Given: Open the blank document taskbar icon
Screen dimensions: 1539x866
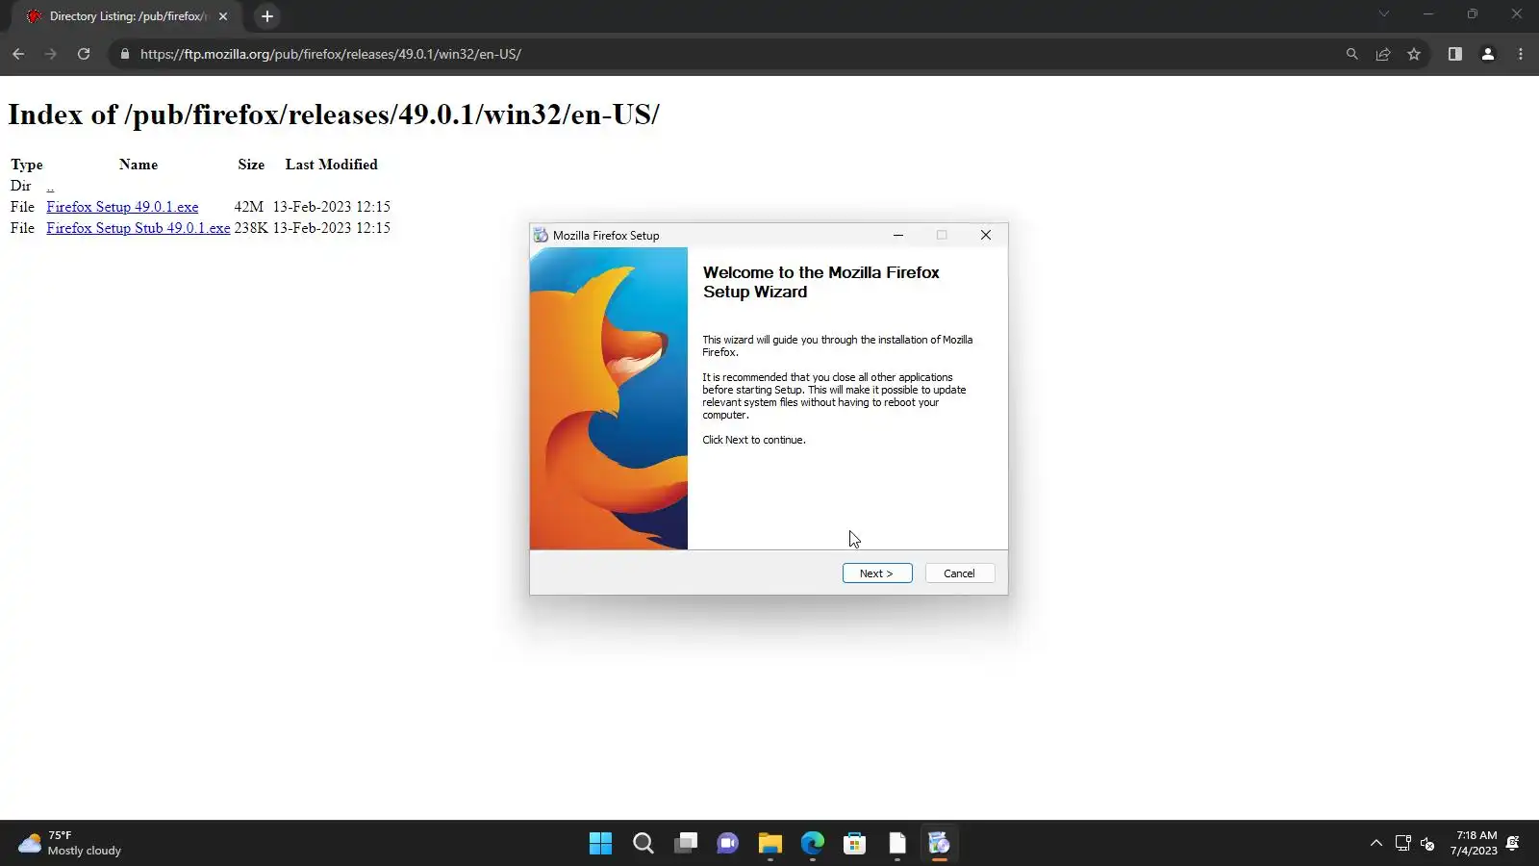Looking at the screenshot, I should [897, 844].
